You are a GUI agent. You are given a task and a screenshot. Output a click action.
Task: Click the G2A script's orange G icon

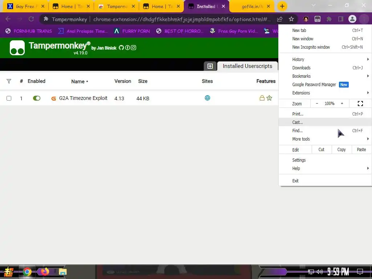click(x=54, y=98)
